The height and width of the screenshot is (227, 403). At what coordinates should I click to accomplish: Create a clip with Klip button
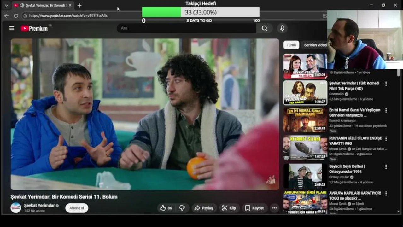pos(229,208)
